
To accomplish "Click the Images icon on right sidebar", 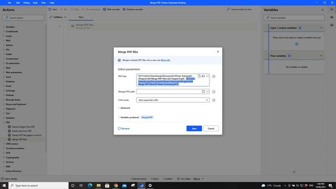I will pyautogui.click(x=332, y=25).
